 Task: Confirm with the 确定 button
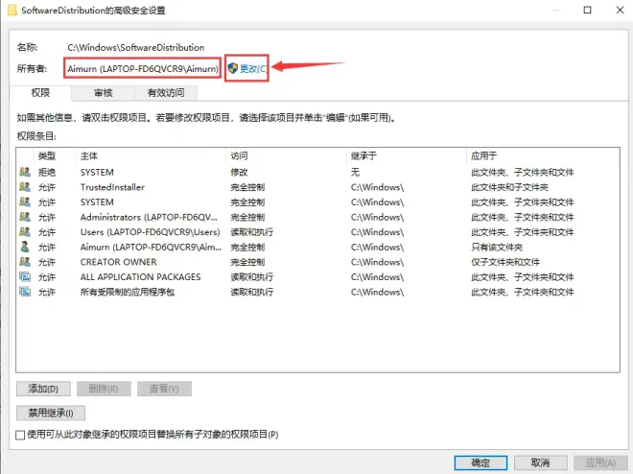pyautogui.click(x=481, y=462)
